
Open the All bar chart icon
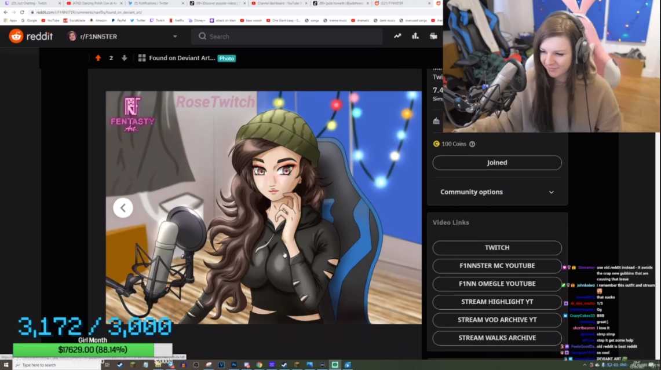[415, 36]
